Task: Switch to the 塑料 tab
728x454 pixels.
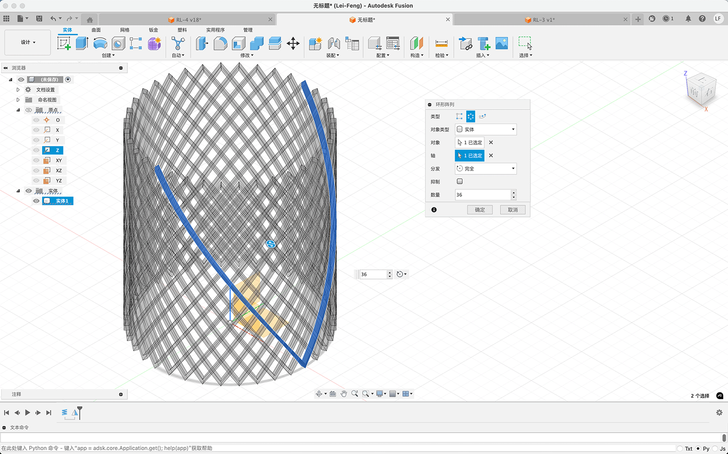Action: [x=182, y=30]
